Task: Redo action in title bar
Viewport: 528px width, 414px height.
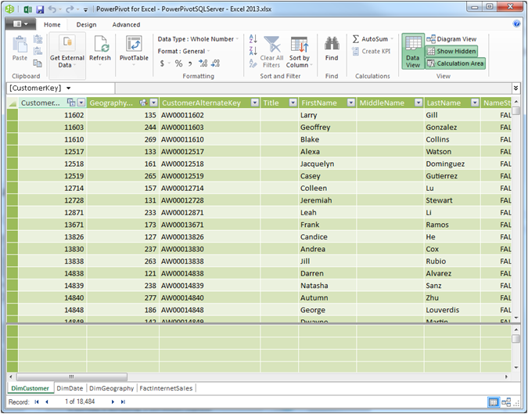Action: pyautogui.click(x=70, y=9)
